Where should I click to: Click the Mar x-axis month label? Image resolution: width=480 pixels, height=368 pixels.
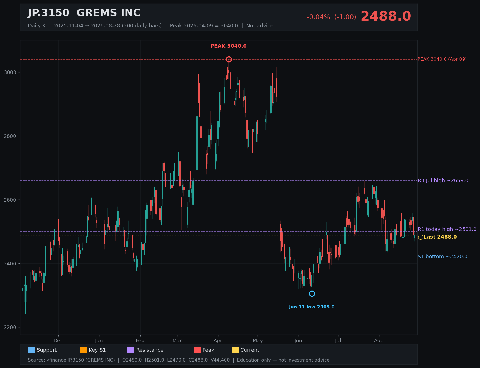coord(177,341)
